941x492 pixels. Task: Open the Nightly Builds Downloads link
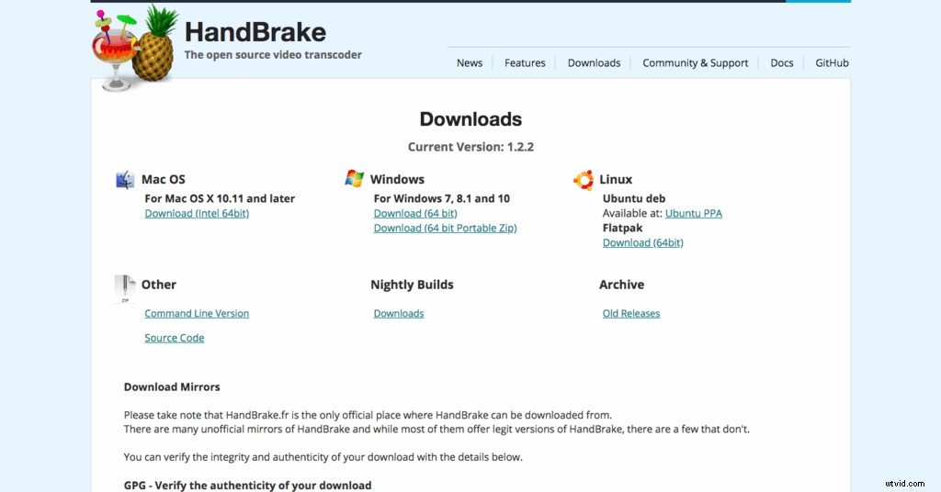(x=398, y=314)
